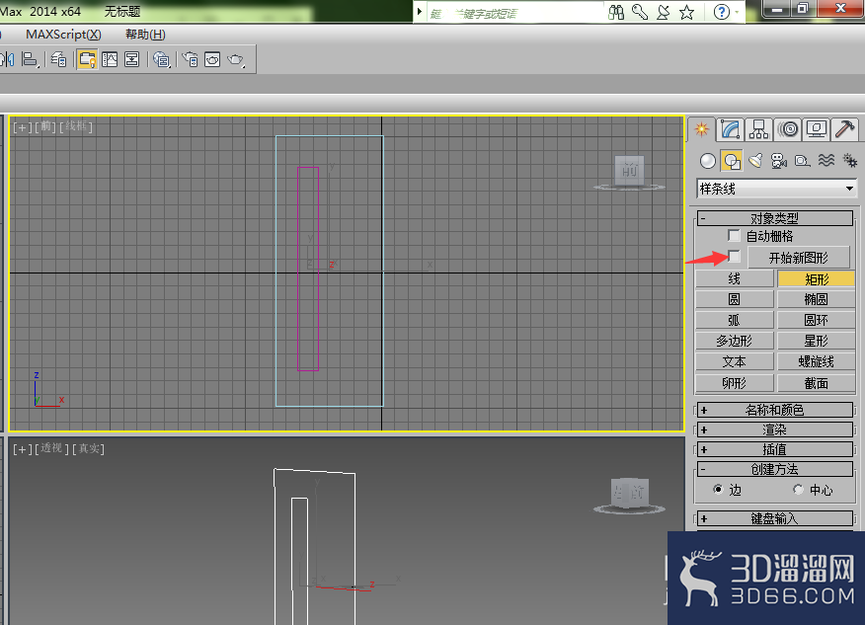Viewport: 865px width, 625px height.
Task: Open the Utilities hammer tab
Action: click(x=845, y=129)
